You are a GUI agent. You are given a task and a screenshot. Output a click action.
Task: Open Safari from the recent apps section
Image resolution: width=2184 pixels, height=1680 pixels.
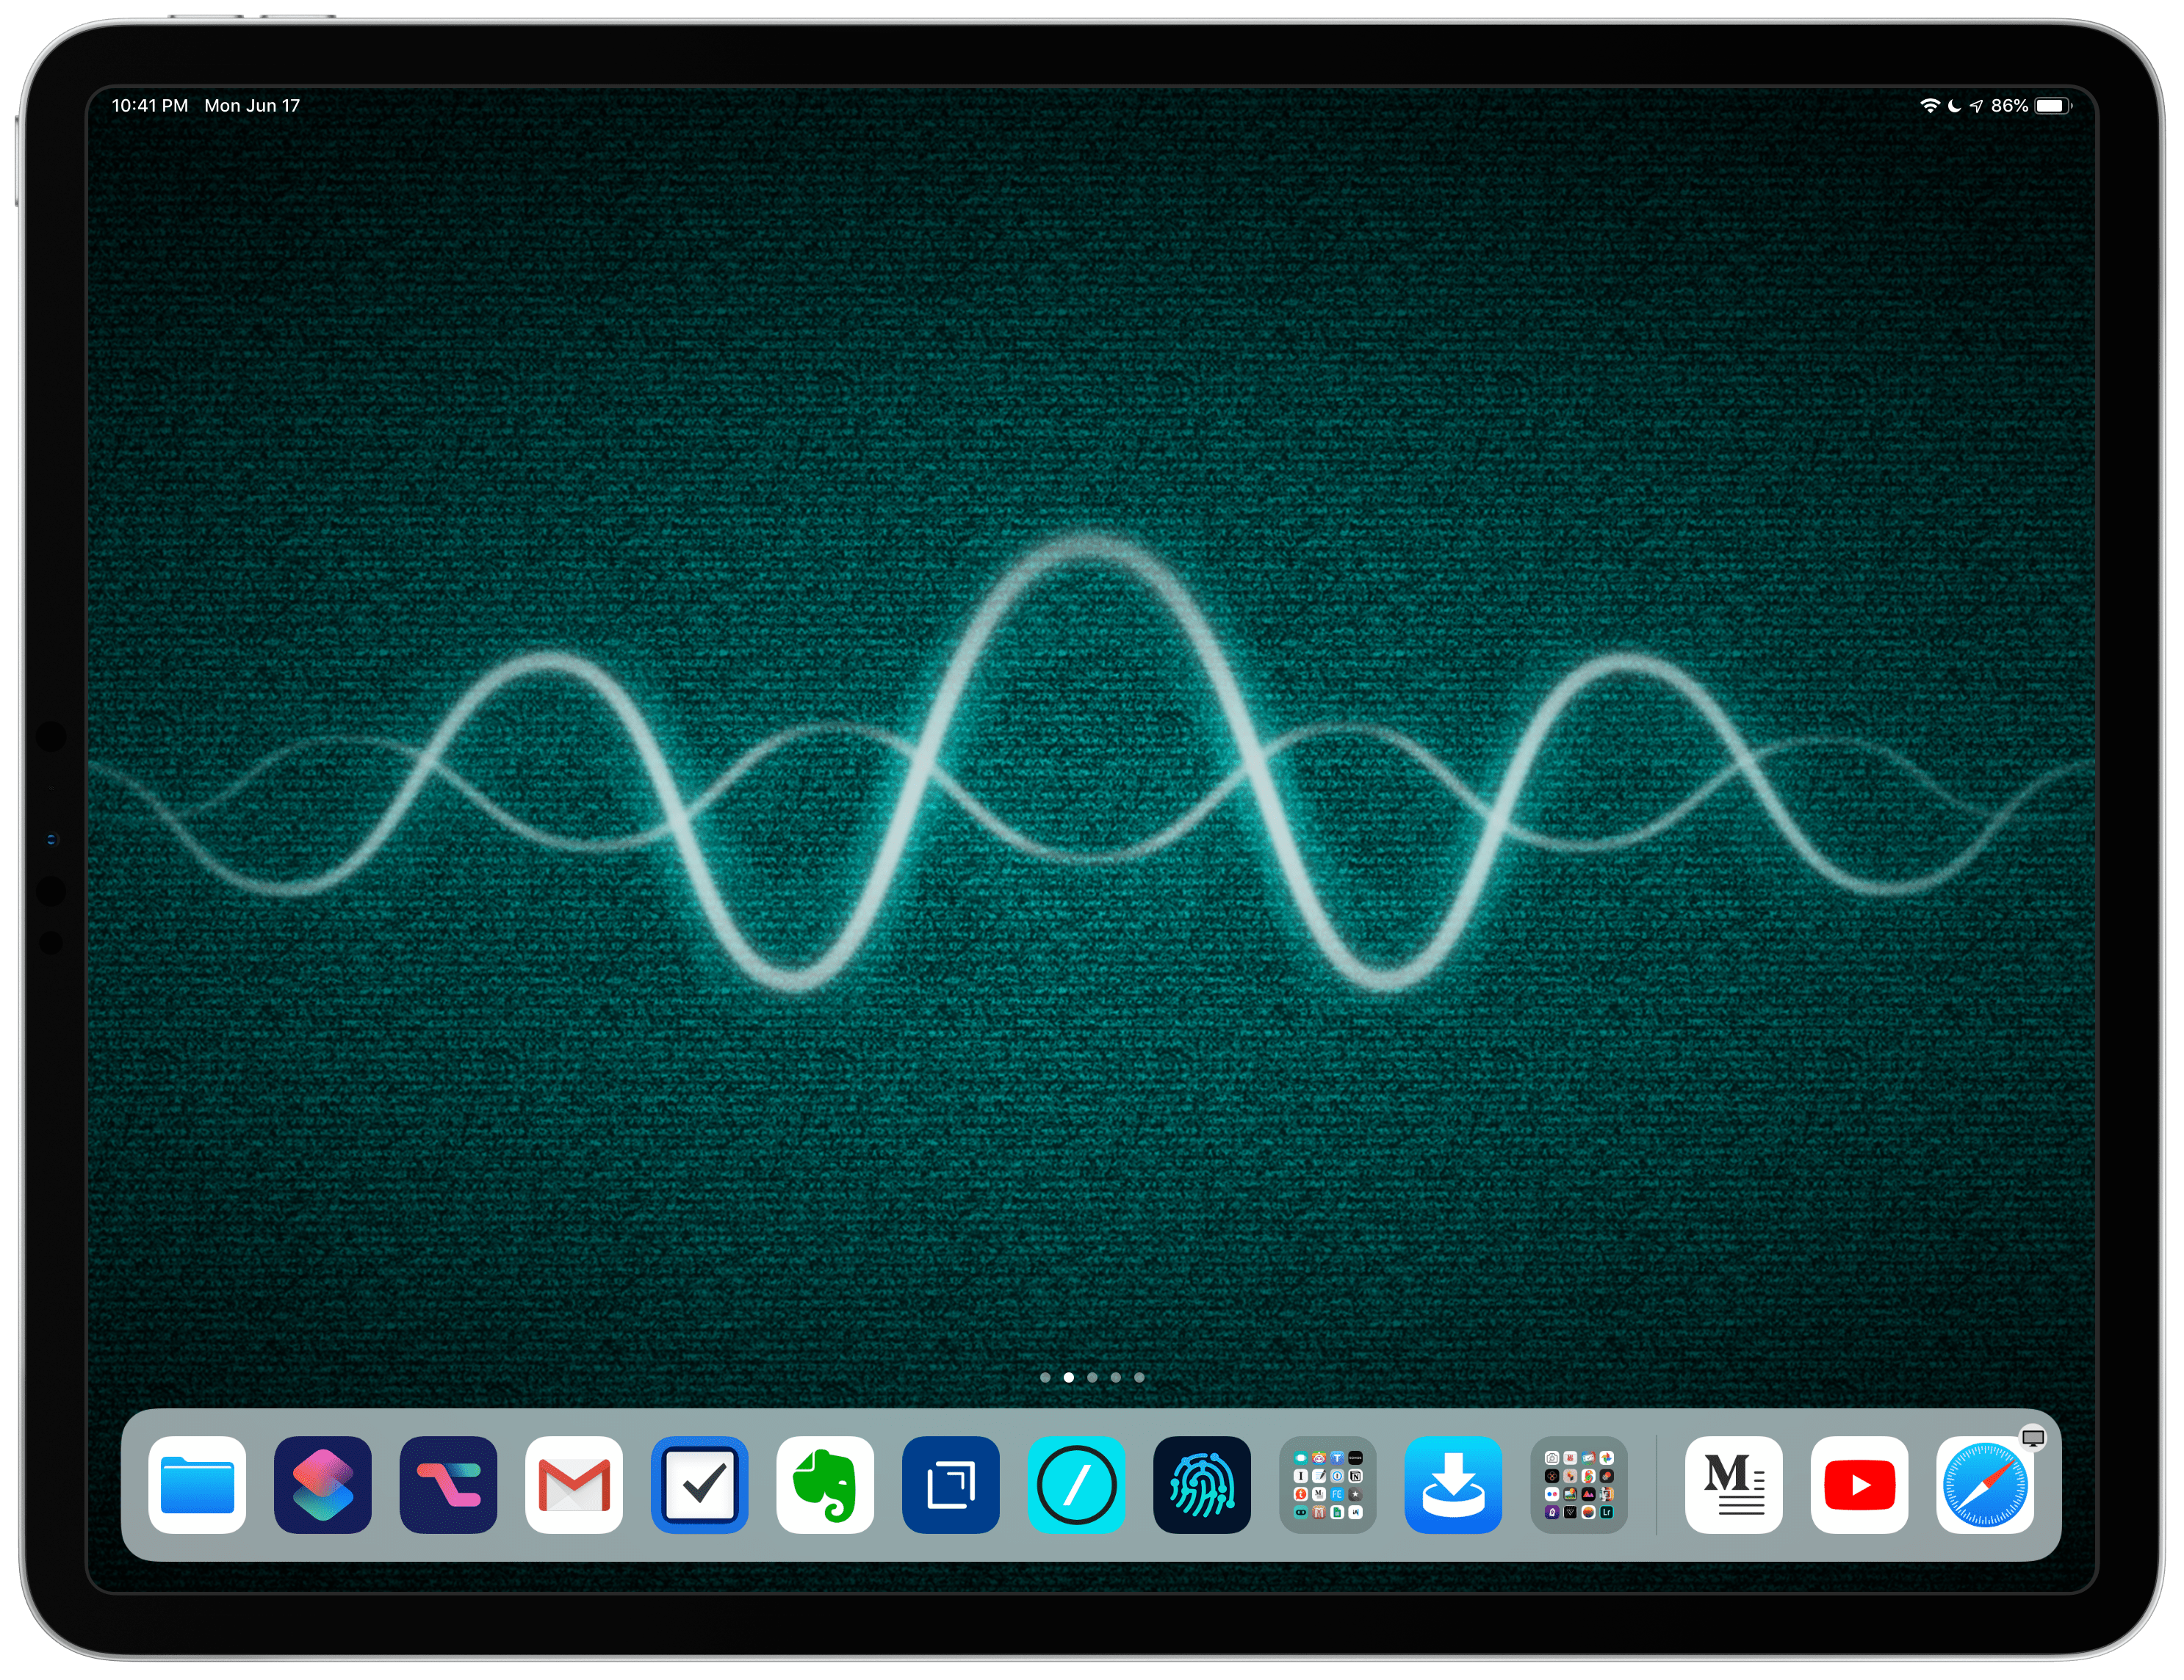click(1985, 1486)
